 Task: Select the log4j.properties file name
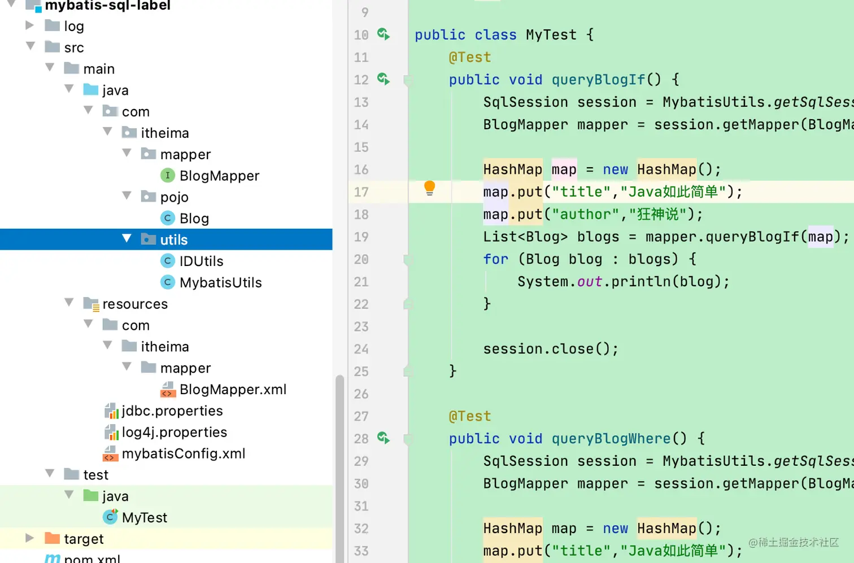tap(175, 433)
